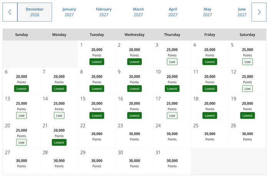Choose December 2 date cell

tap(134, 54)
